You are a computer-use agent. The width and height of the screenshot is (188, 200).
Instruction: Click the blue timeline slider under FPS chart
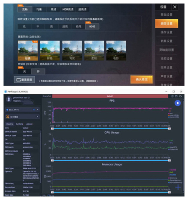coord(111,128)
